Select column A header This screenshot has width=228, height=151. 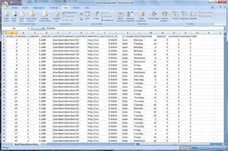[12, 33]
